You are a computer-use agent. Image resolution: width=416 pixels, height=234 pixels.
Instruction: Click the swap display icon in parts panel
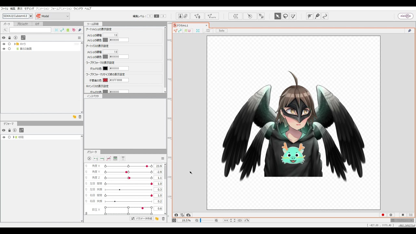click(23, 38)
